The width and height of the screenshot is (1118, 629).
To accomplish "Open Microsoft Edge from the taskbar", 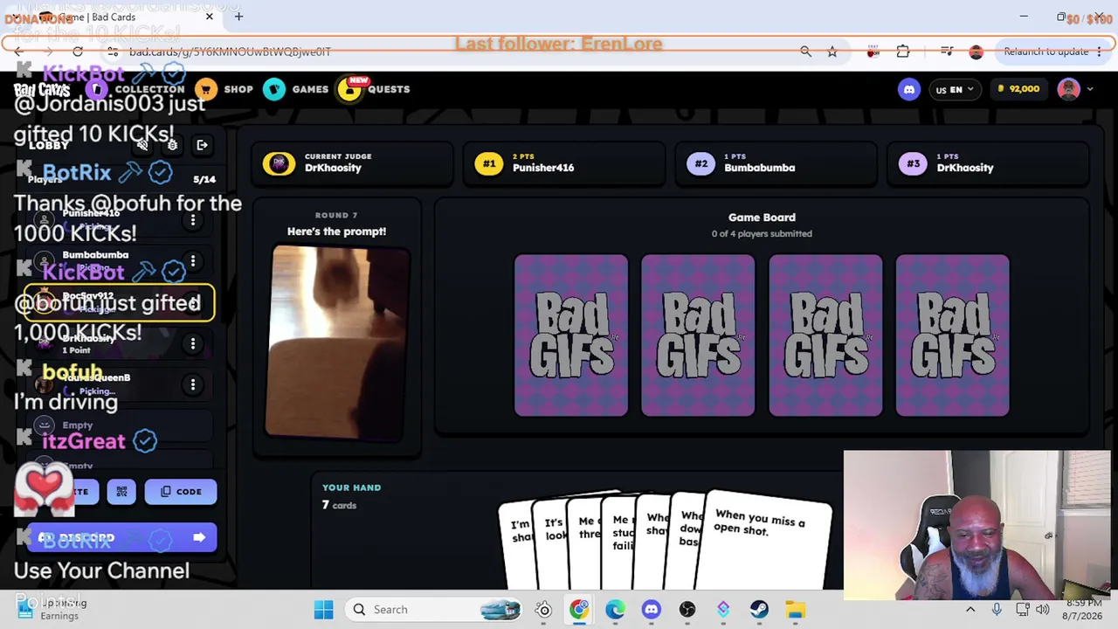I will tap(615, 610).
